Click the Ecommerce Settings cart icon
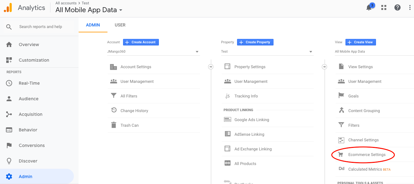Viewport: 414px width, 184px height. pos(341,154)
